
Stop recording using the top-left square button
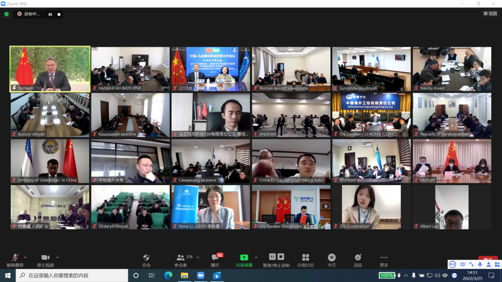[x=59, y=14]
